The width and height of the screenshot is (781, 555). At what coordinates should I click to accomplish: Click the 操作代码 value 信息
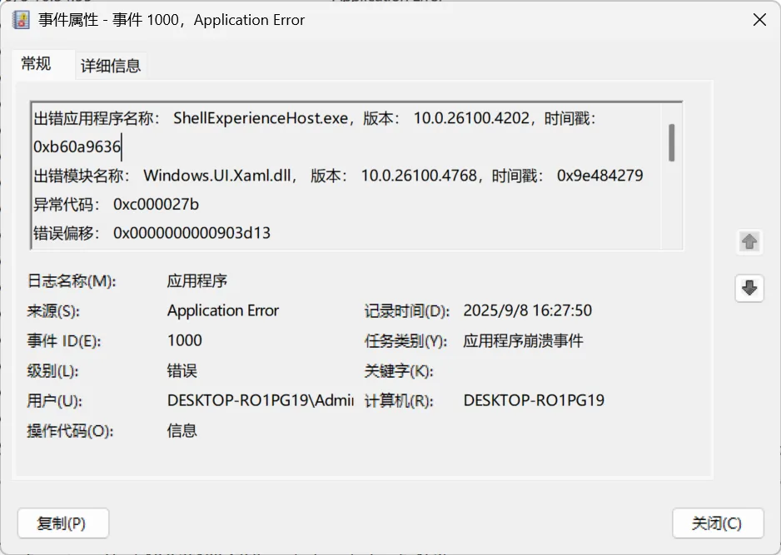coord(182,431)
